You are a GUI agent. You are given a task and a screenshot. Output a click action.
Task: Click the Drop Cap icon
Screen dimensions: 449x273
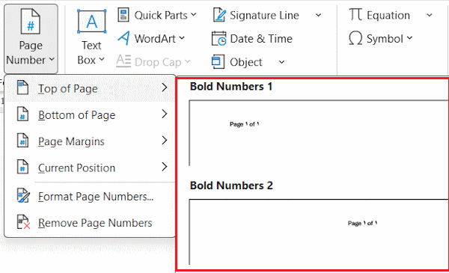pos(123,61)
